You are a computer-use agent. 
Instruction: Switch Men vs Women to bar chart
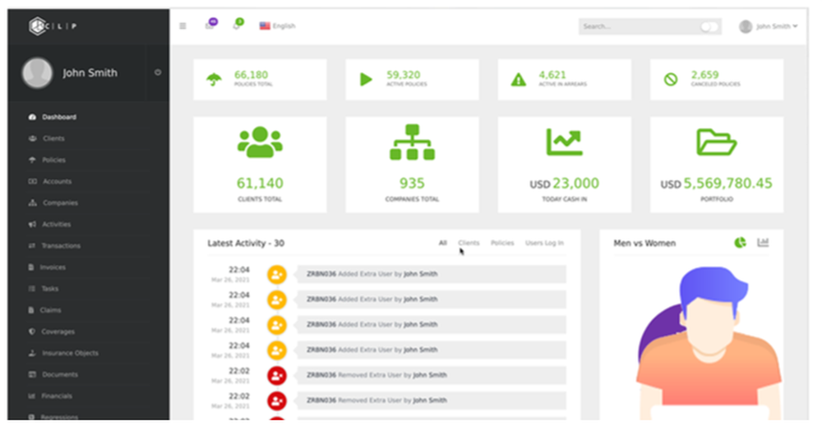pyautogui.click(x=763, y=242)
